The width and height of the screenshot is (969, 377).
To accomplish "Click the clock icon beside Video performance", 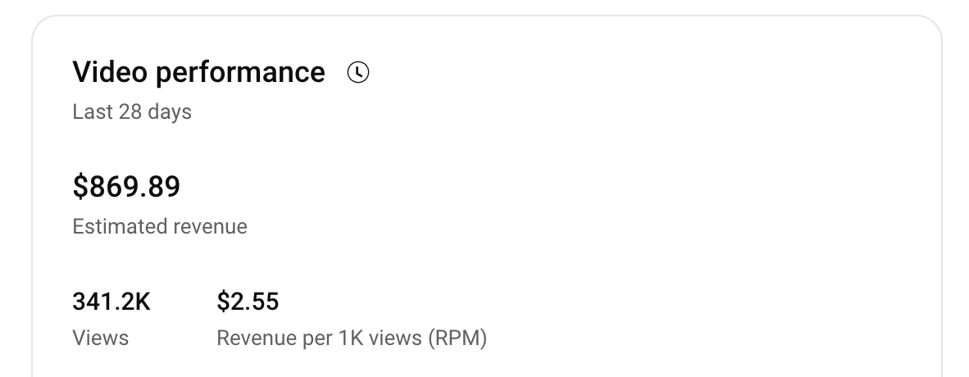I will tap(358, 72).
